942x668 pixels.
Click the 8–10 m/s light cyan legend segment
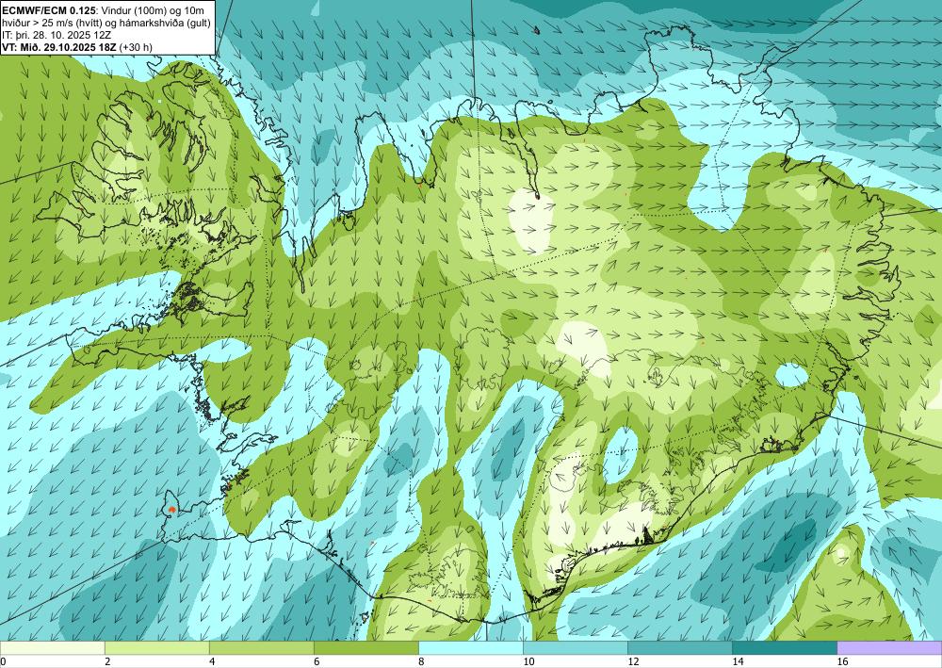(470, 648)
